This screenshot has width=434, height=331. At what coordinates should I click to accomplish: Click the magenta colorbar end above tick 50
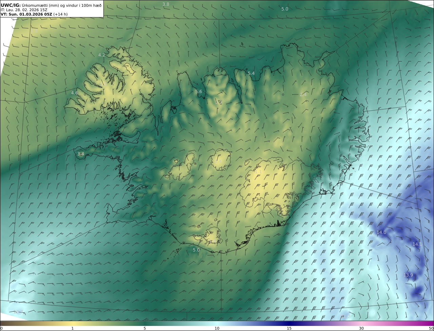[x=430, y=323]
